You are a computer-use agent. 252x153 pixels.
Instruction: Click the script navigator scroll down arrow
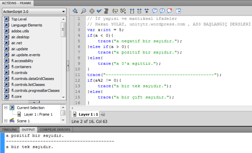[x=63, y=120]
